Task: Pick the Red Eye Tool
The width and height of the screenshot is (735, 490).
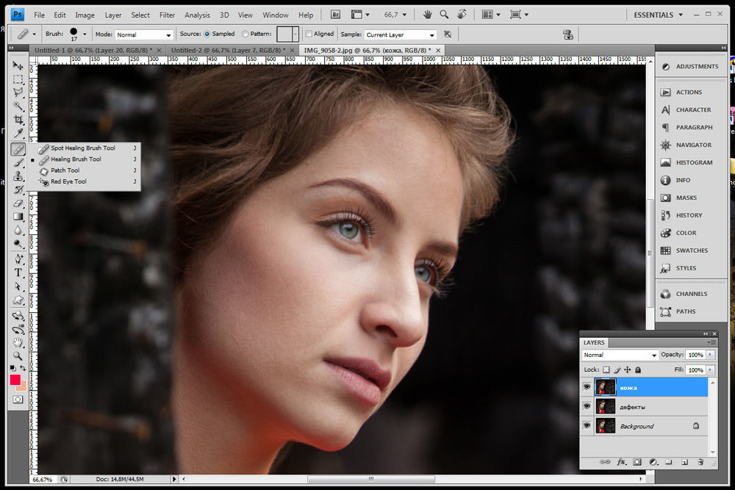Action: click(68, 181)
